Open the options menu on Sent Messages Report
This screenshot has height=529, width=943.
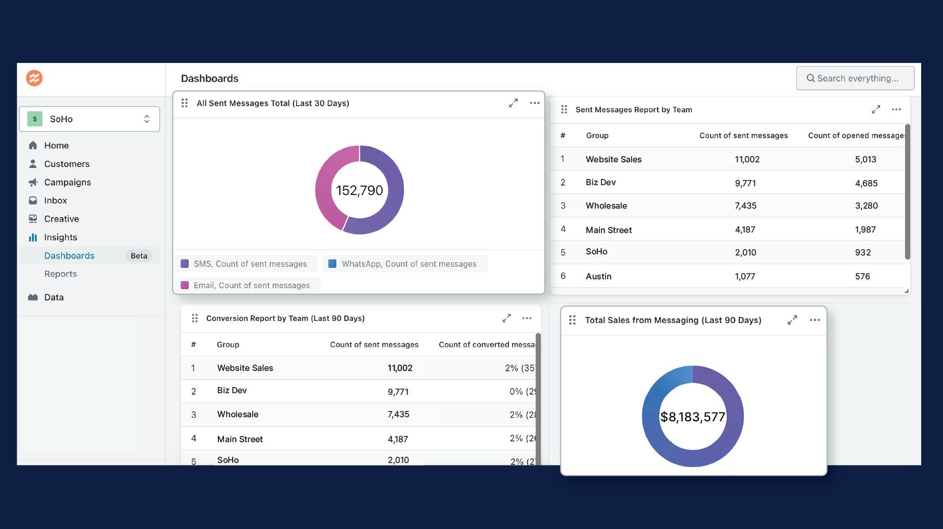click(896, 109)
